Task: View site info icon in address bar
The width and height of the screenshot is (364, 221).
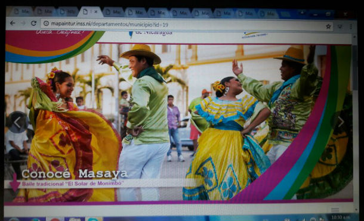Action: click(x=46, y=23)
